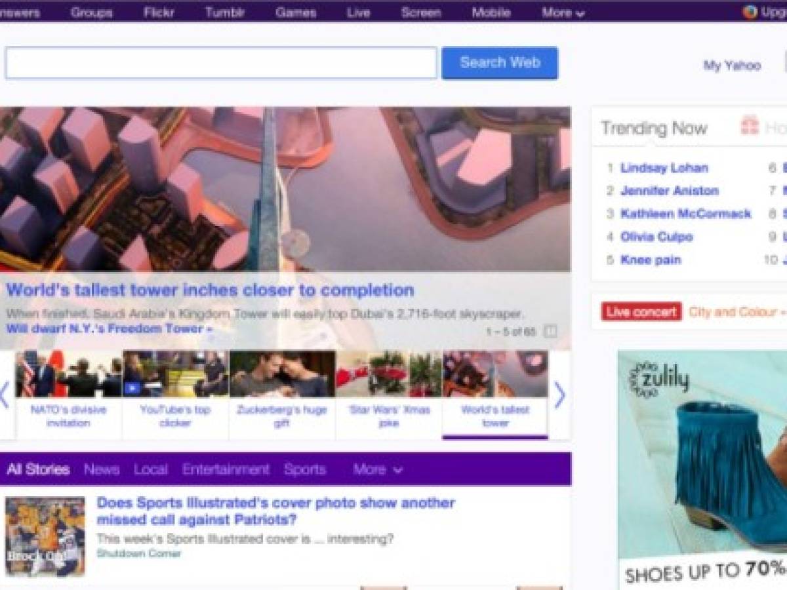787x590 pixels.
Task: Open trending topic Olivia Culpo
Action: coord(656,237)
